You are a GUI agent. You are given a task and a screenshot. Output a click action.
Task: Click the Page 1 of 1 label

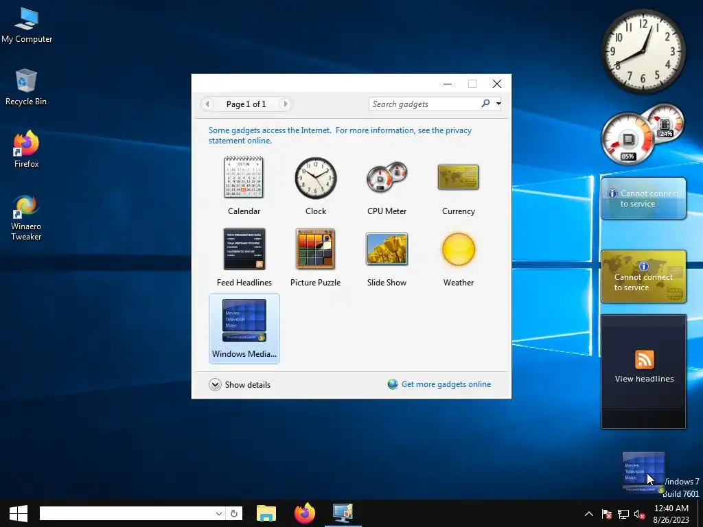(x=246, y=104)
